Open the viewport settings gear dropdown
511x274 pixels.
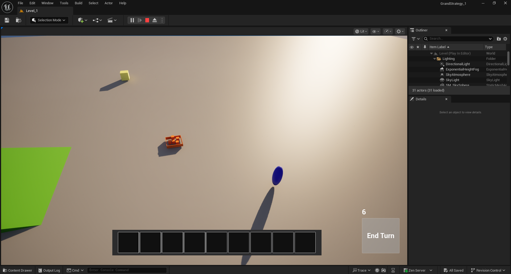tap(400, 31)
